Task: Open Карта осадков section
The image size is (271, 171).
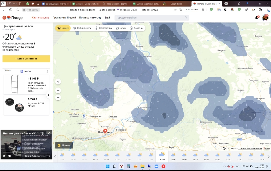Action: coord(40,18)
